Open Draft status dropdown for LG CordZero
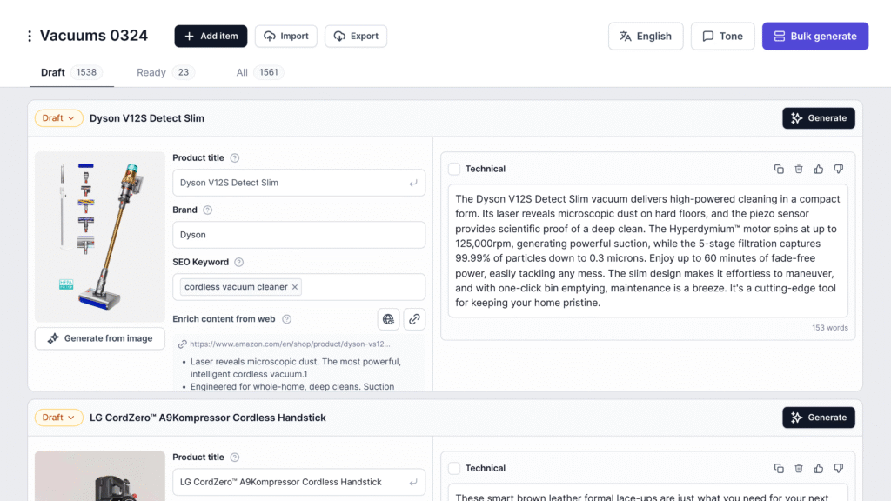Screen dimensions: 891x501 pyautogui.click(x=59, y=417)
